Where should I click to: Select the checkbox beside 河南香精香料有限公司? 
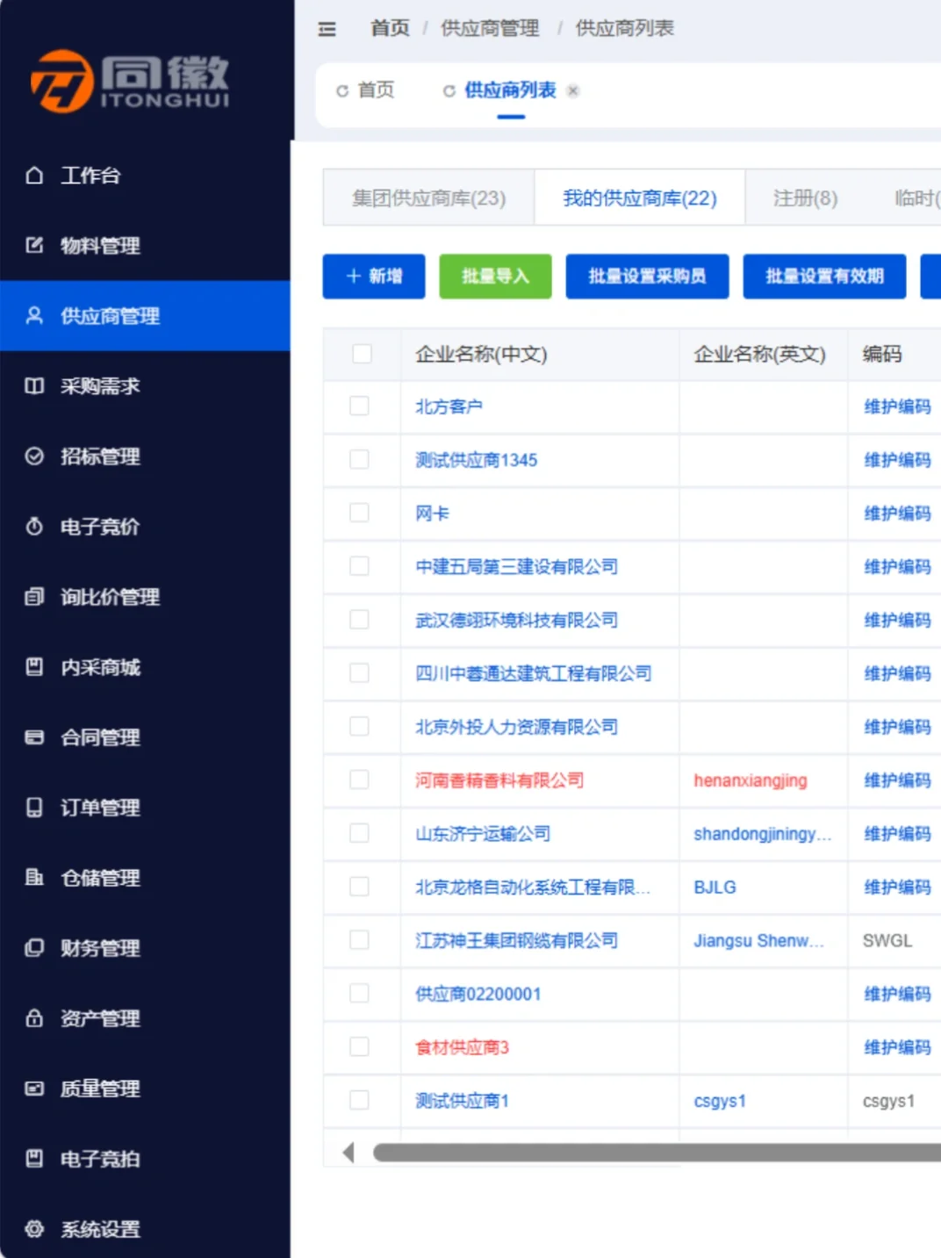point(361,780)
